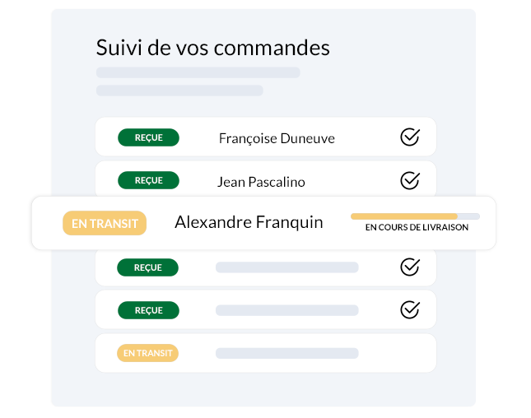This screenshot has height=418, width=531.
Task: Select the Jean Pascalino name
Action: click(x=261, y=182)
